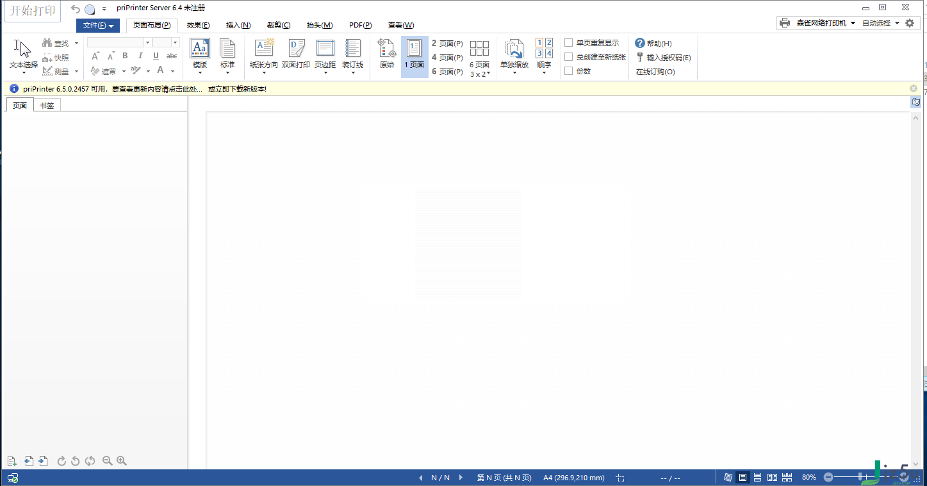
Task: Choose 4 页面(P) per sheet
Action: [447, 58]
